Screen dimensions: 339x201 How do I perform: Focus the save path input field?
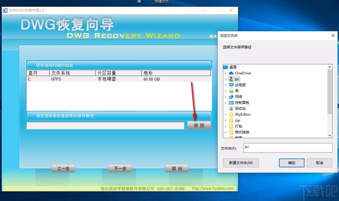coord(105,125)
